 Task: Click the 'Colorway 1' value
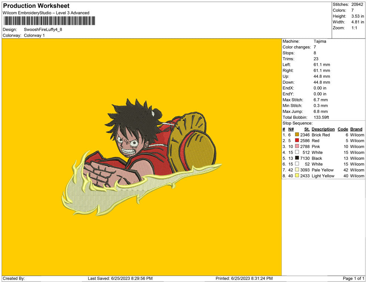point(34,36)
